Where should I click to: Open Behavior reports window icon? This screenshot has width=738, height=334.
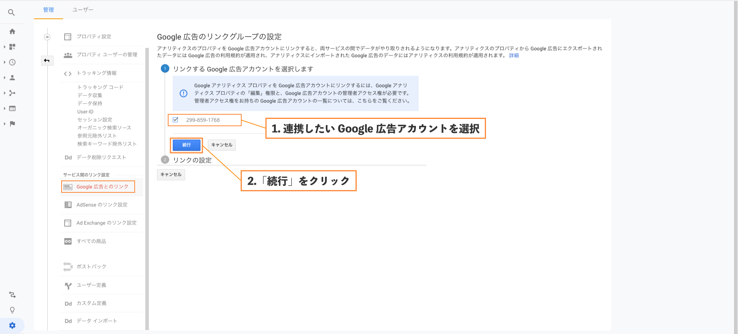click(12, 109)
